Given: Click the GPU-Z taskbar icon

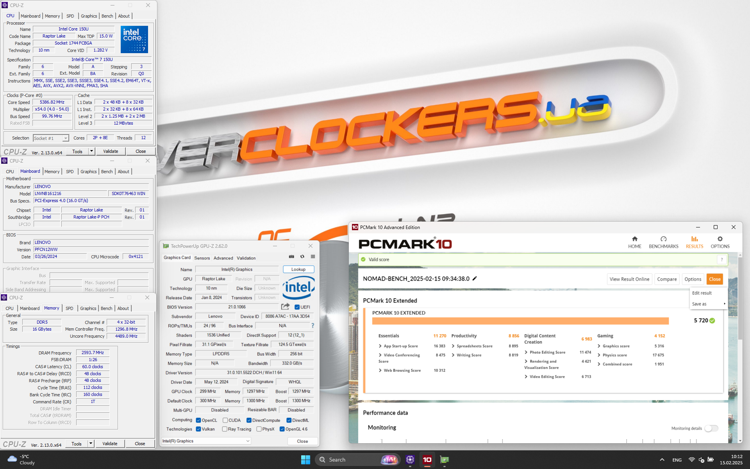Looking at the screenshot, I should (445, 460).
